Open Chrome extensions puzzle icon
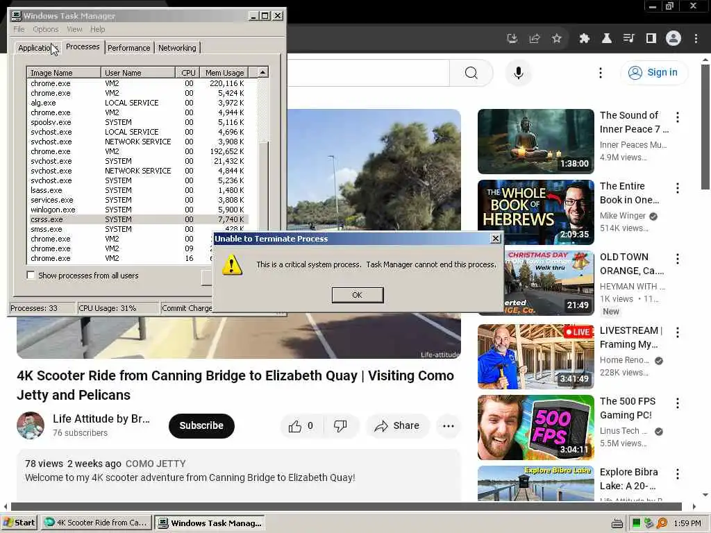The height and width of the screenshot is (533, 711). click(x=584, y=39)
